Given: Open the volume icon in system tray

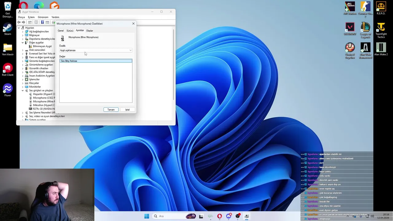Looking at the screenshot, I should click(372, 216).
